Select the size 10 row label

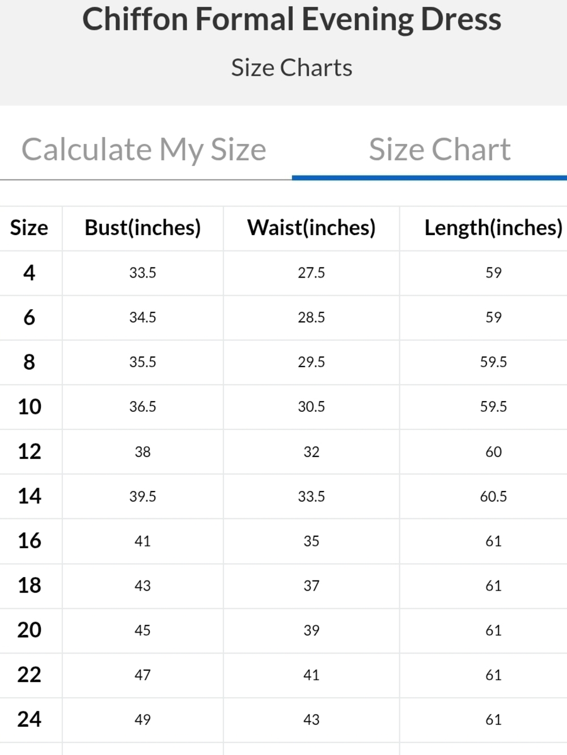coord(29,407)
